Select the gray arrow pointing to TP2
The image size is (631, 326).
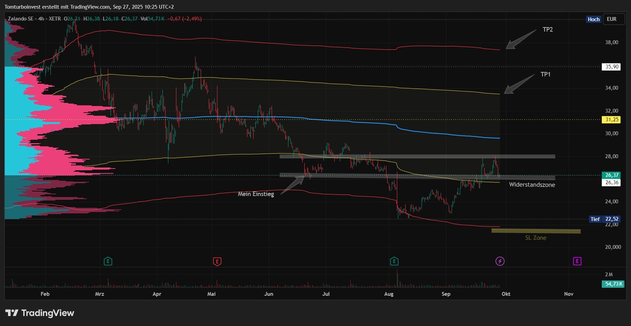[x=520, y=39]
